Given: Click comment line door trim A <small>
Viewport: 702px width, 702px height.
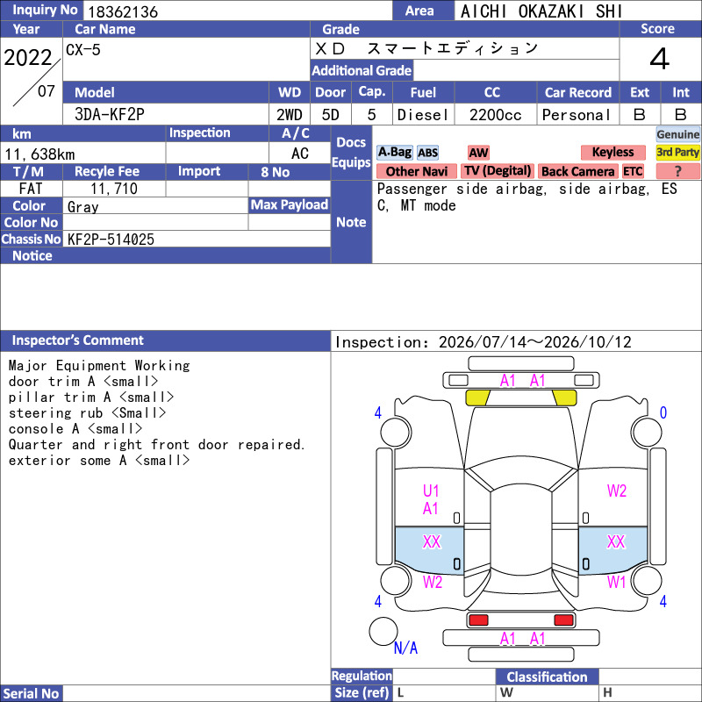Looking at the screenshot, I should click(x=83, y=382).
